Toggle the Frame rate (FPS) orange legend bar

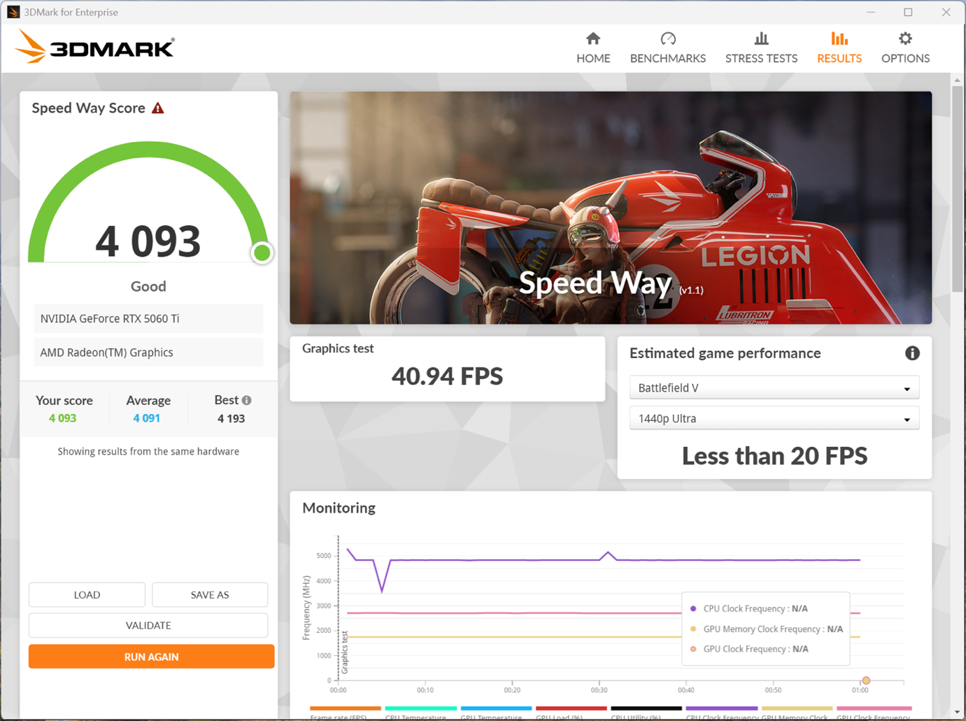pyautogui.click(x=346, y=708)
